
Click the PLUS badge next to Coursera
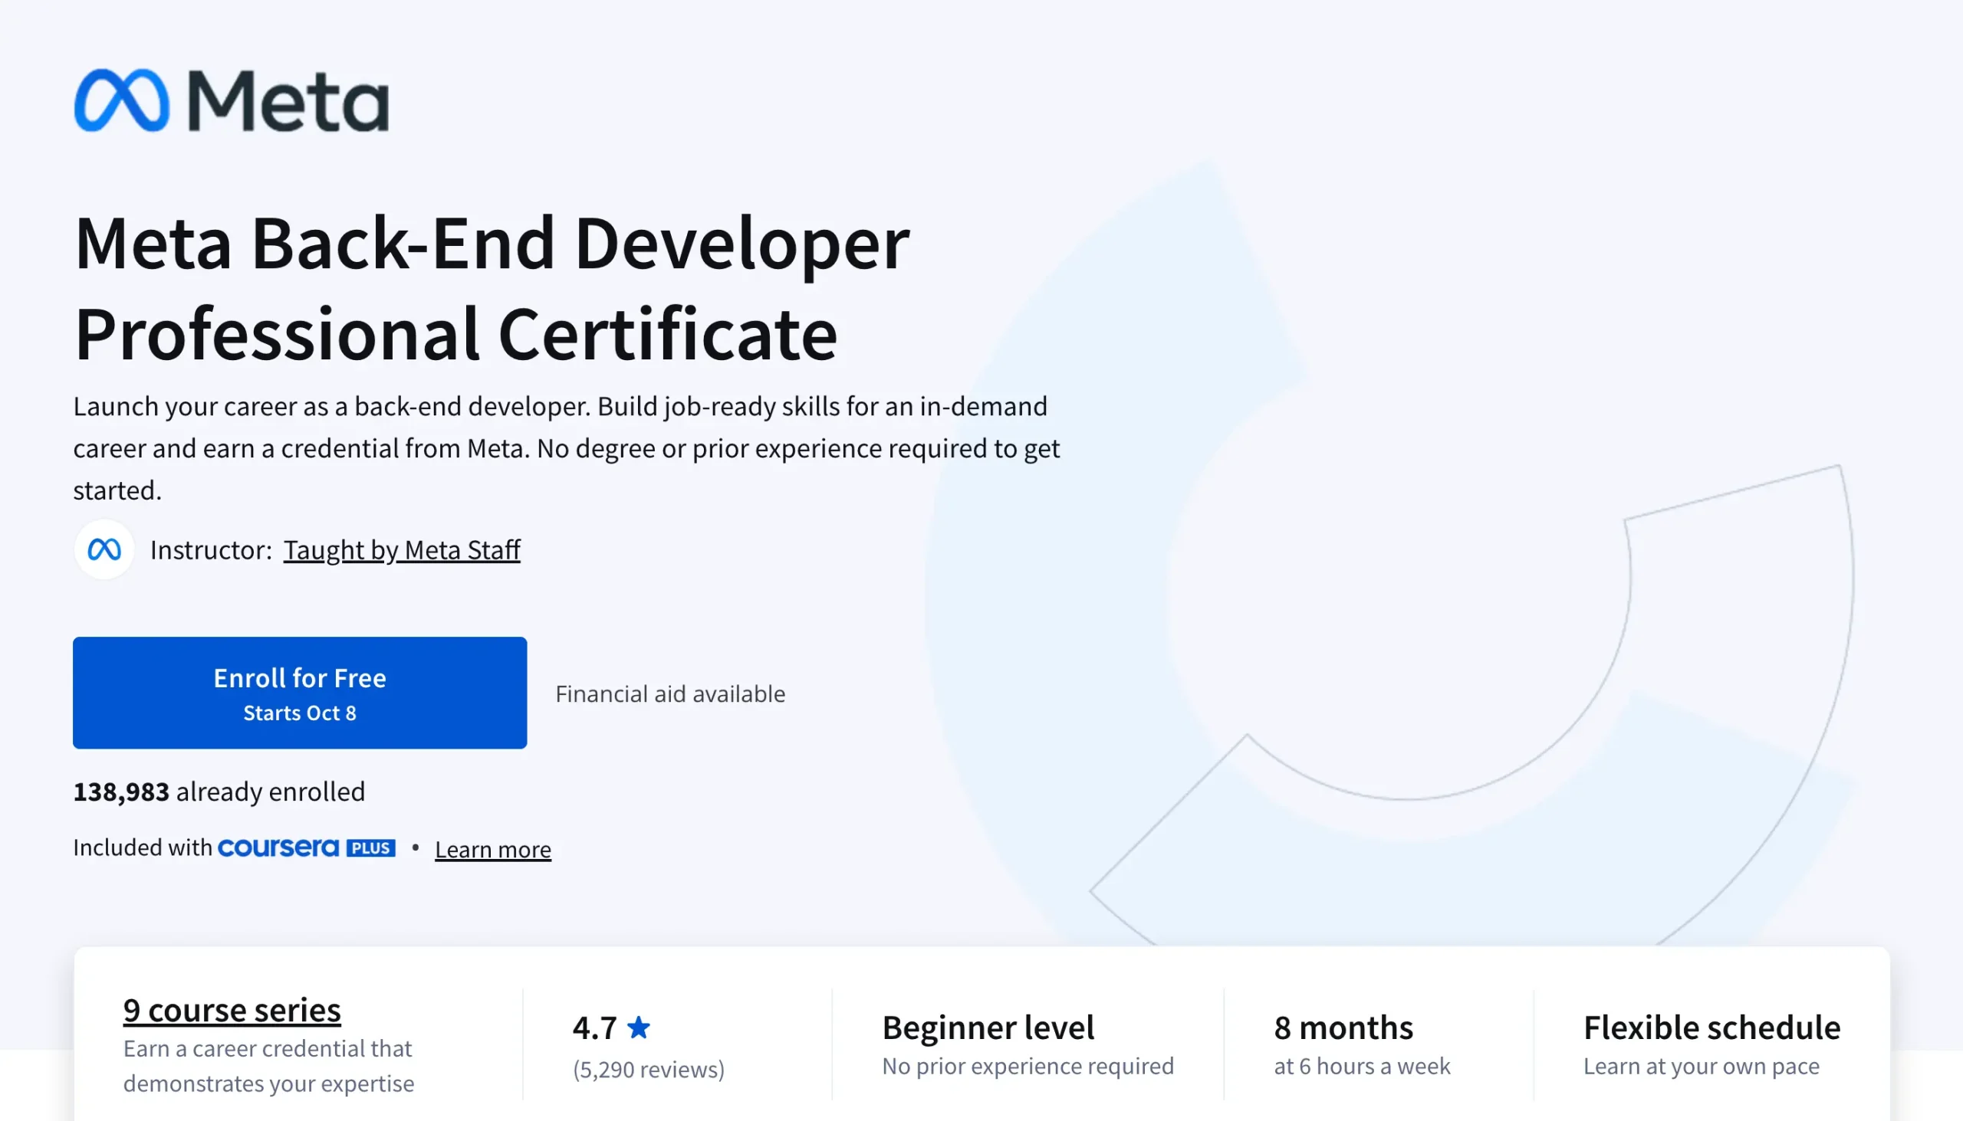tap(370, 847)
